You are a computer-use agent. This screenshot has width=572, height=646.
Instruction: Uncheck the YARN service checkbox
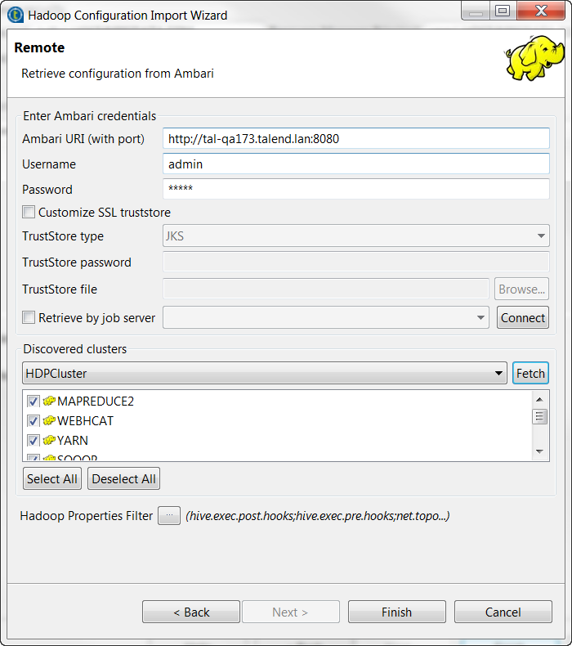pyautogui.click(x=34, y=441)
